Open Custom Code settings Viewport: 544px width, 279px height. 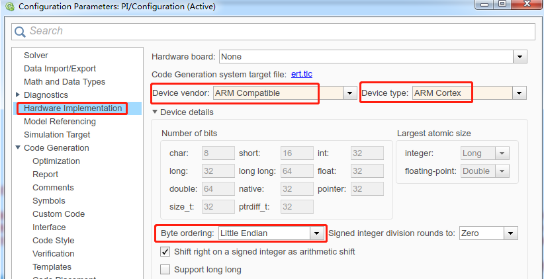[59, 214]
